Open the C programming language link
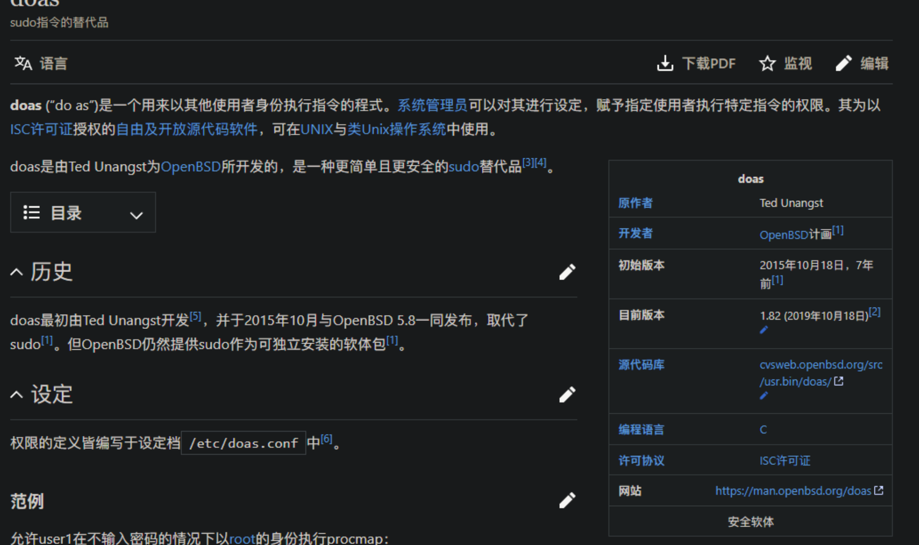 click(763, 430)
